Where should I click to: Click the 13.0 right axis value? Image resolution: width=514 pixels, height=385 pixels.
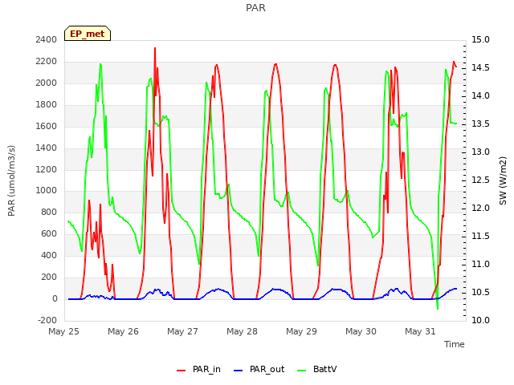480,152
